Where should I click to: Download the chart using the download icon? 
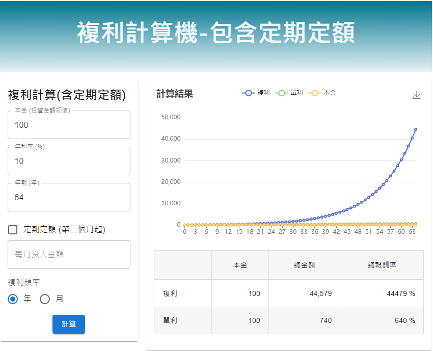point(416,95)
